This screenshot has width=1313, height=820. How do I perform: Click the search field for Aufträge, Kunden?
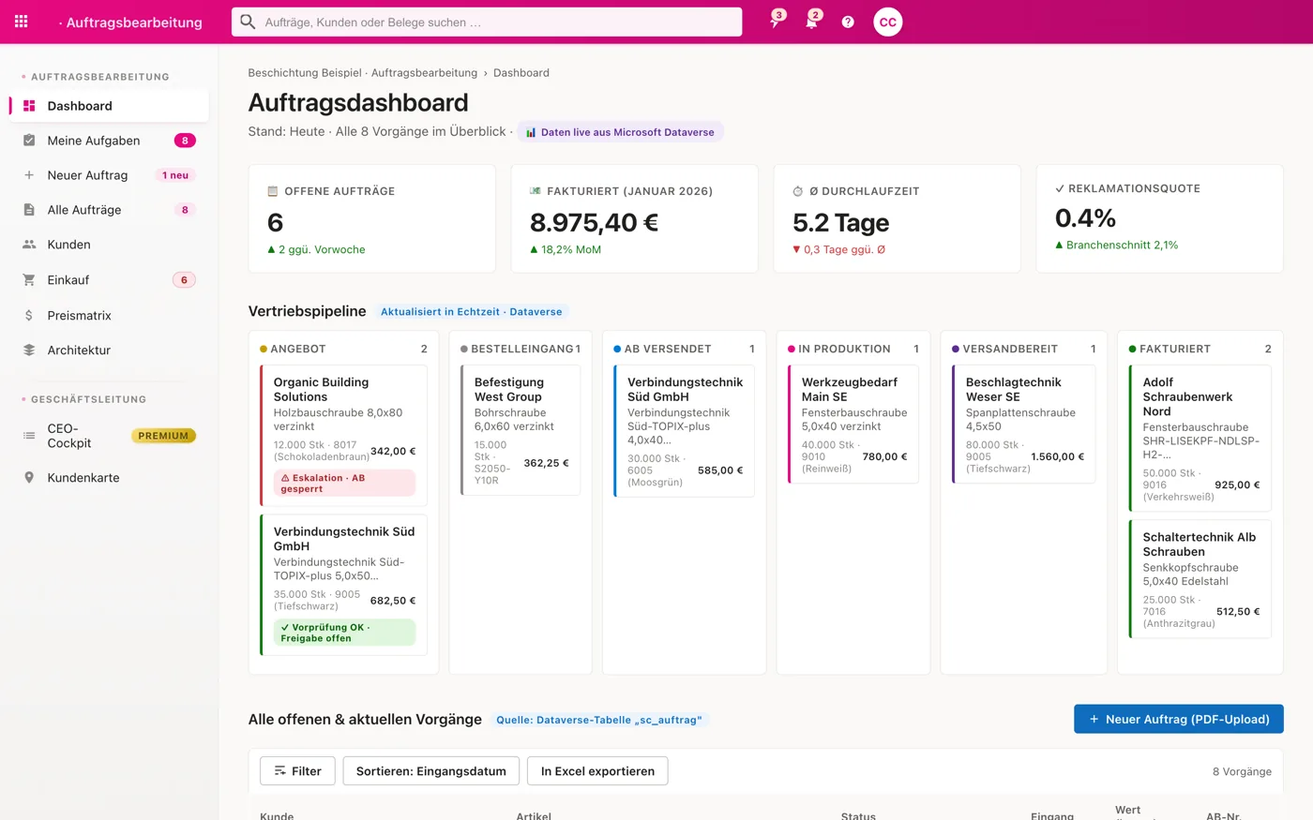tap(487, 22)
